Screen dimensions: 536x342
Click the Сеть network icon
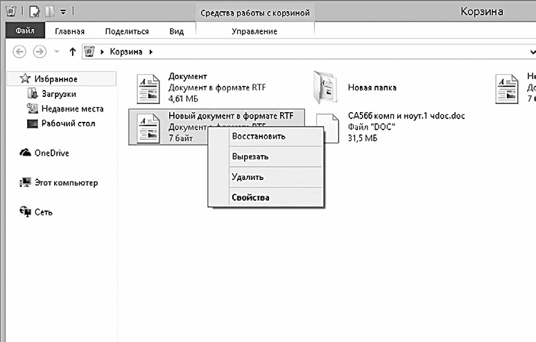[x=25, y=212]
